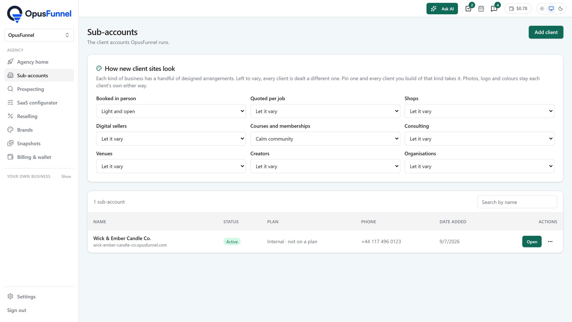Open the Digital sellers dropdown
This screenshot has height=322, width=572.
171,139
